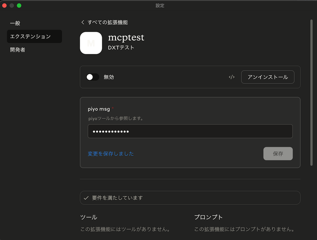Click the yellow minimize traffic light
317x240 pixels.
(x=11, y=6)
